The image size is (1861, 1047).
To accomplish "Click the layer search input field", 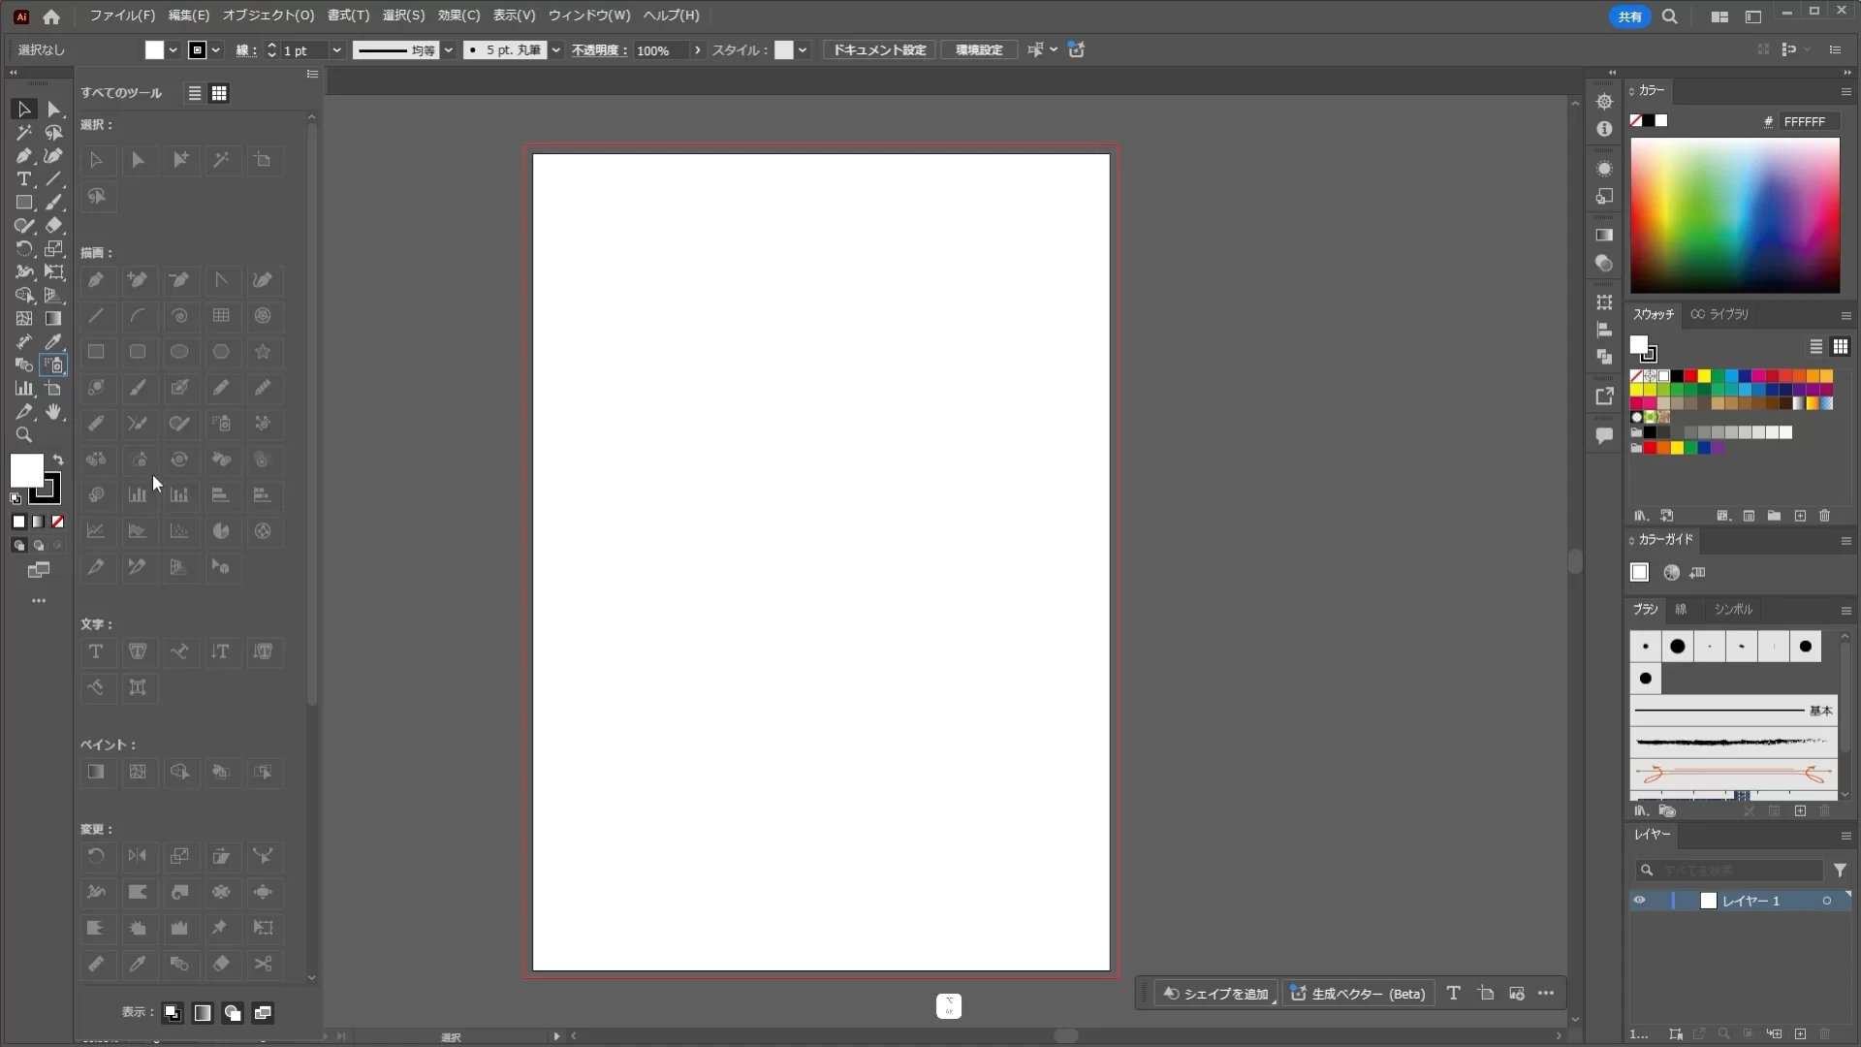I will click(1728, 871).
